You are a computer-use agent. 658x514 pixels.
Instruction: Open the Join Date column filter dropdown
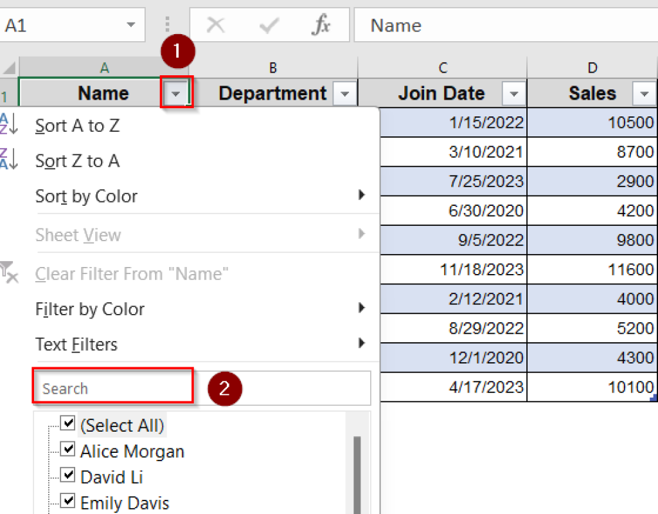[513, 93]
